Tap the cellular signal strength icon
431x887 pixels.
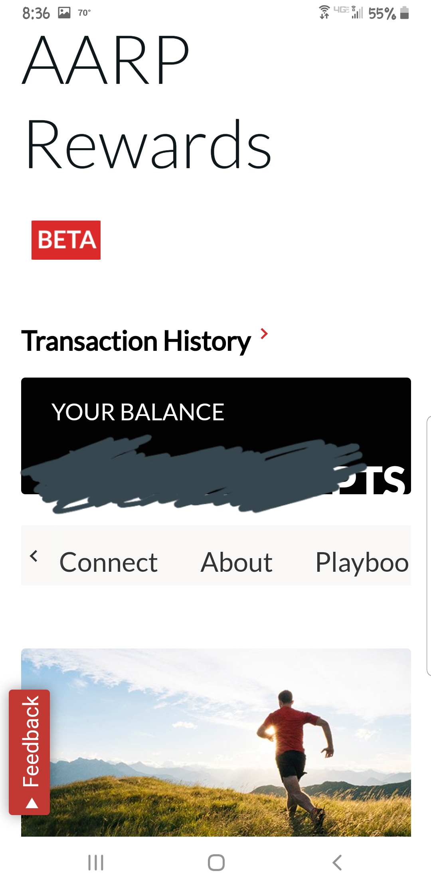(357, 13)
